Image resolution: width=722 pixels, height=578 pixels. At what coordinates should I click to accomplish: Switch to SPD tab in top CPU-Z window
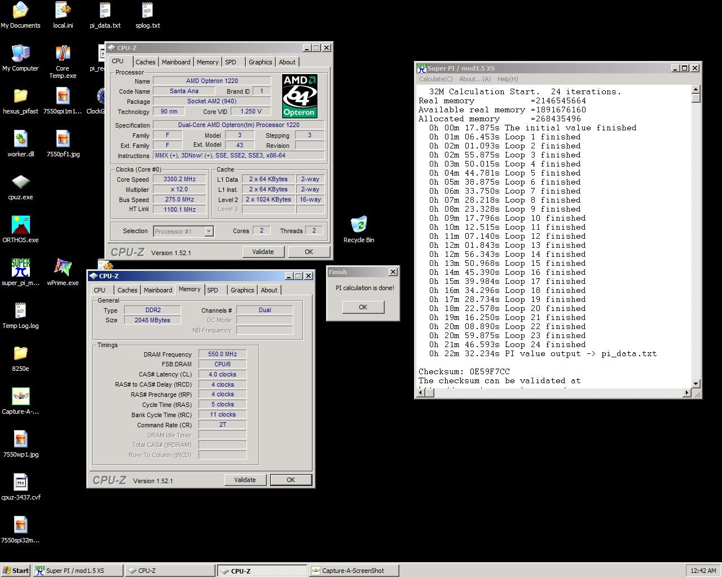point(231,62)
